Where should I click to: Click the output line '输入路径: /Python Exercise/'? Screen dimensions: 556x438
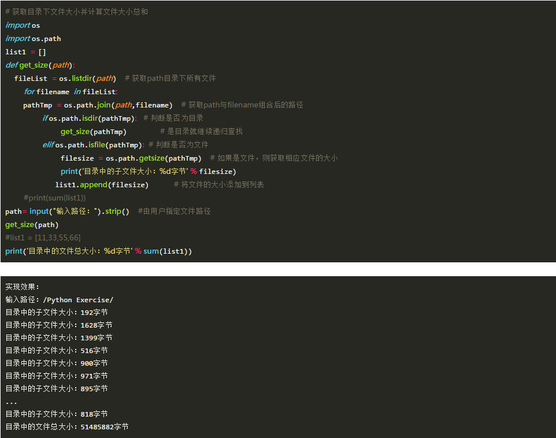60,300
